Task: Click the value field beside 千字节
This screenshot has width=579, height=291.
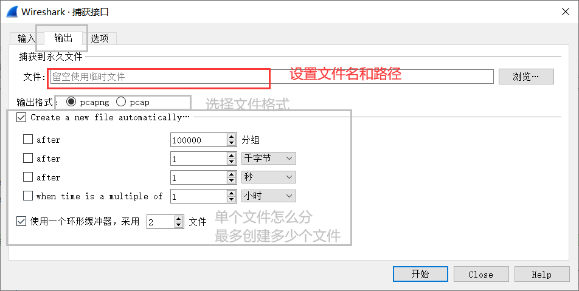Action: 199,159
